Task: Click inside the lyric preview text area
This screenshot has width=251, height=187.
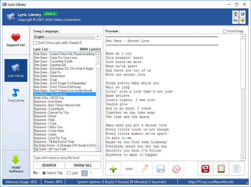Action: 173,97
